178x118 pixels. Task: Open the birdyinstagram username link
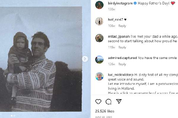click(116, 3)
